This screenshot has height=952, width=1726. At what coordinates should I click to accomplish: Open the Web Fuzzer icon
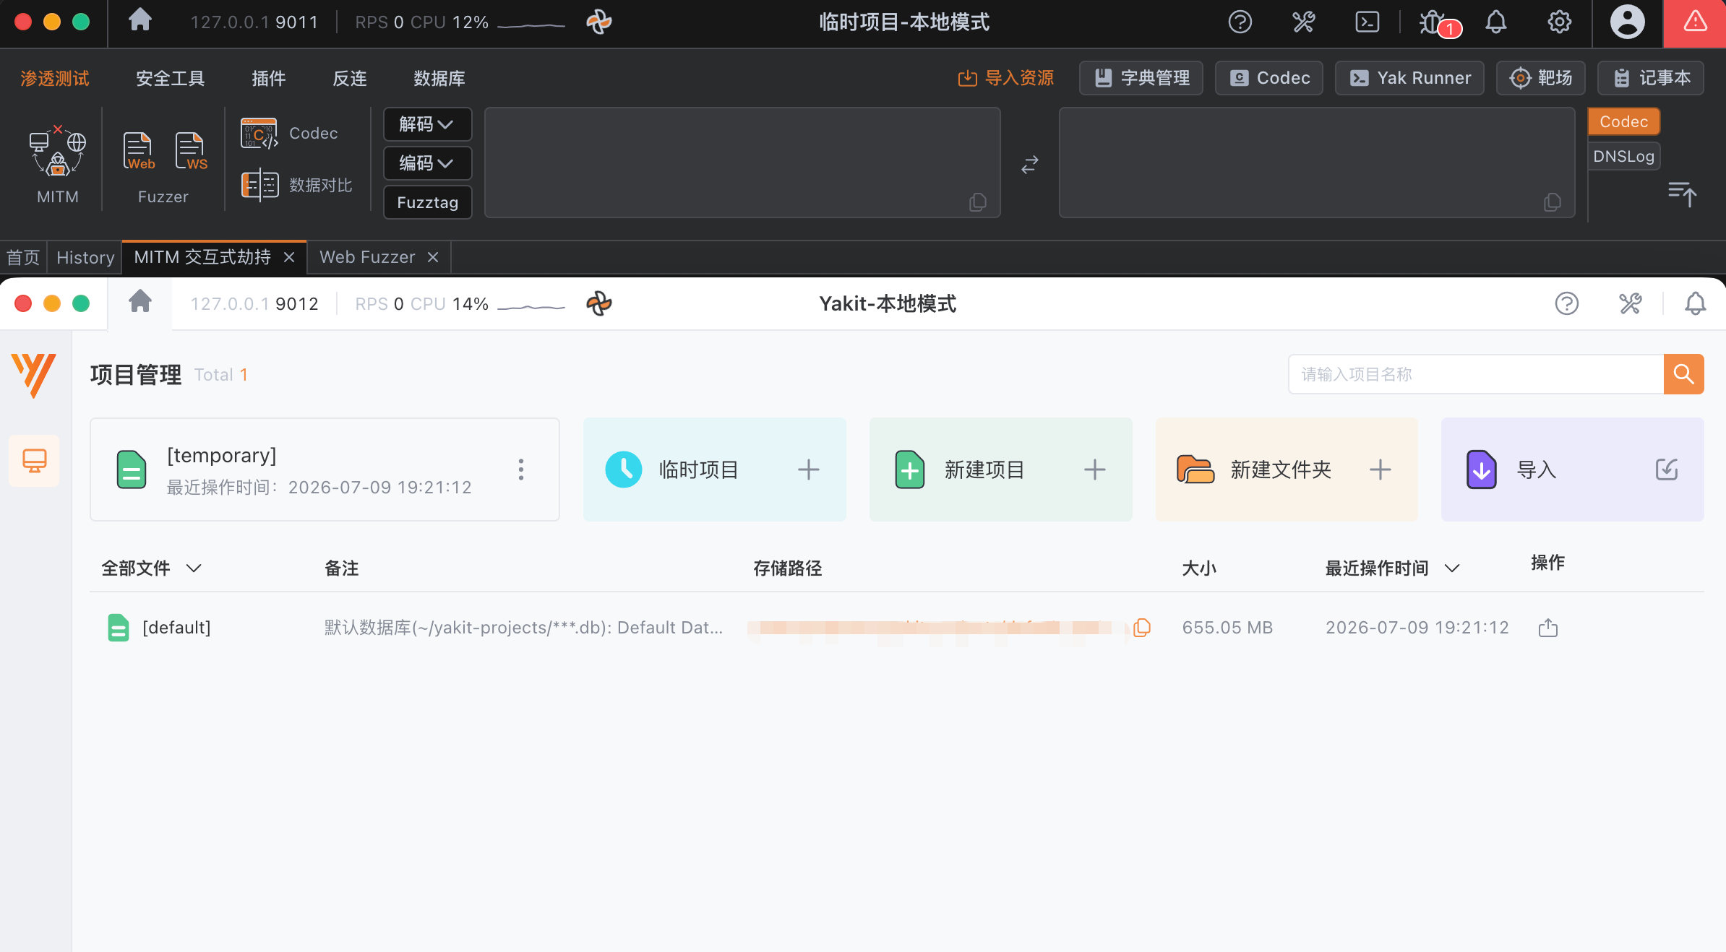click(139, 151)
